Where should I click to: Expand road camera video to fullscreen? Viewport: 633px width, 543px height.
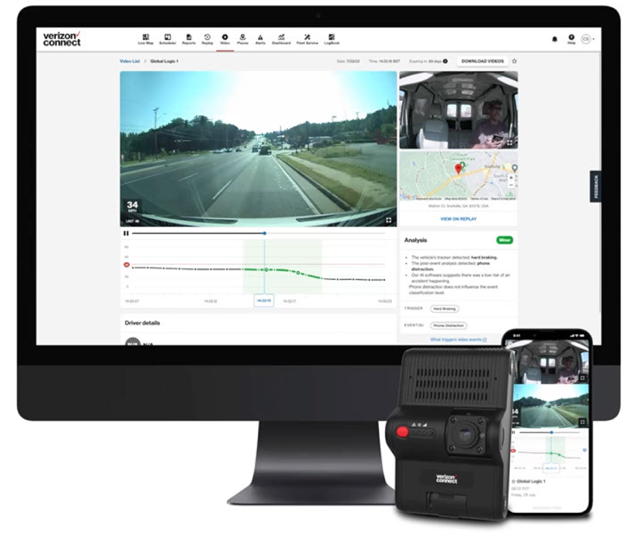(389, 220)
